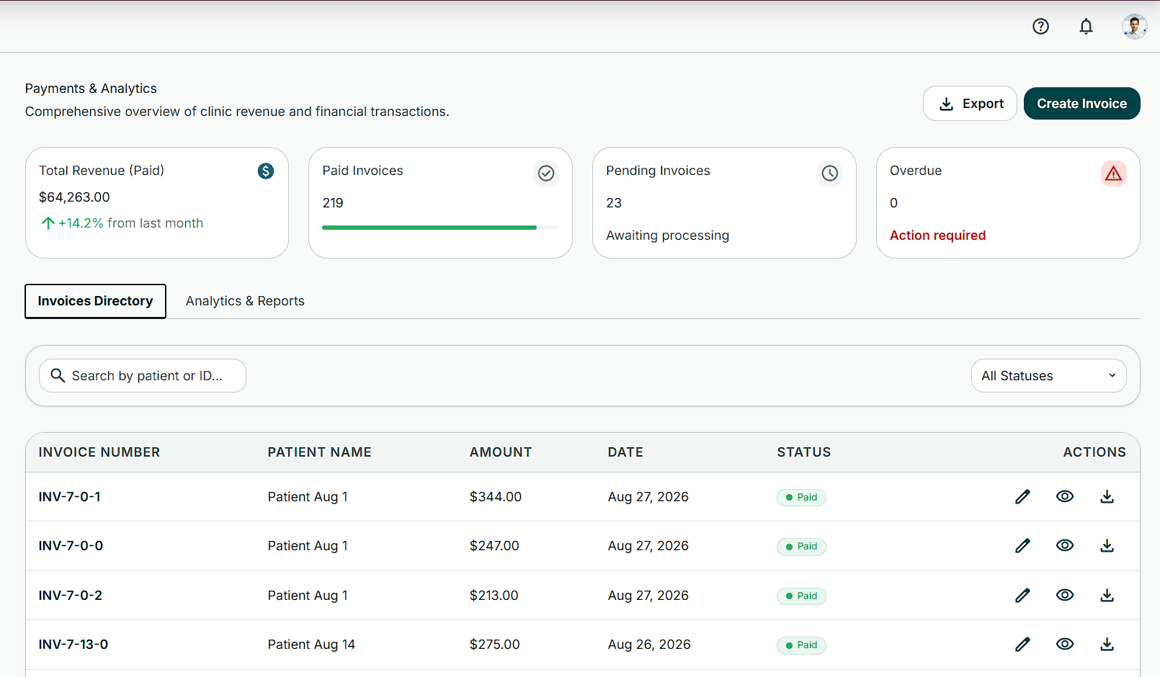Screen dimensions: 1160x677
Task: Edit invoice INV-7-13-0 with pencil icon
Action: coord(1022,645)
